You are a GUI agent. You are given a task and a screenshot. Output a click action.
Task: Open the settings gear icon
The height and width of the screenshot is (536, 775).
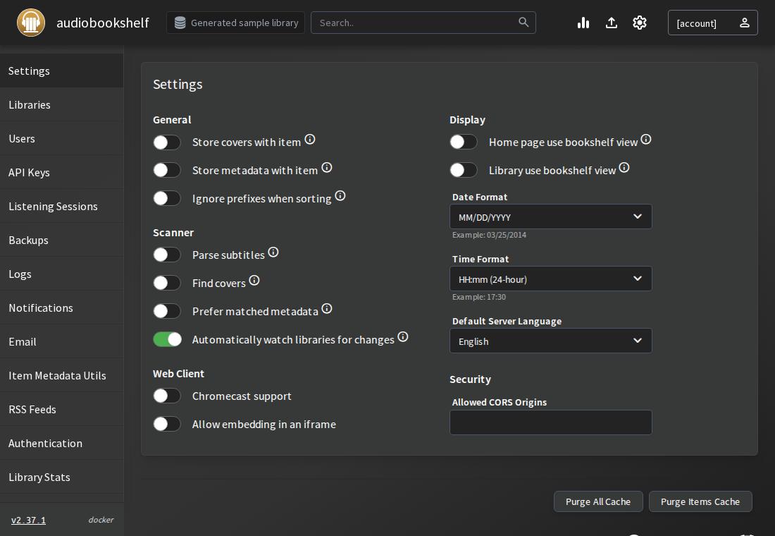point(640,23)
